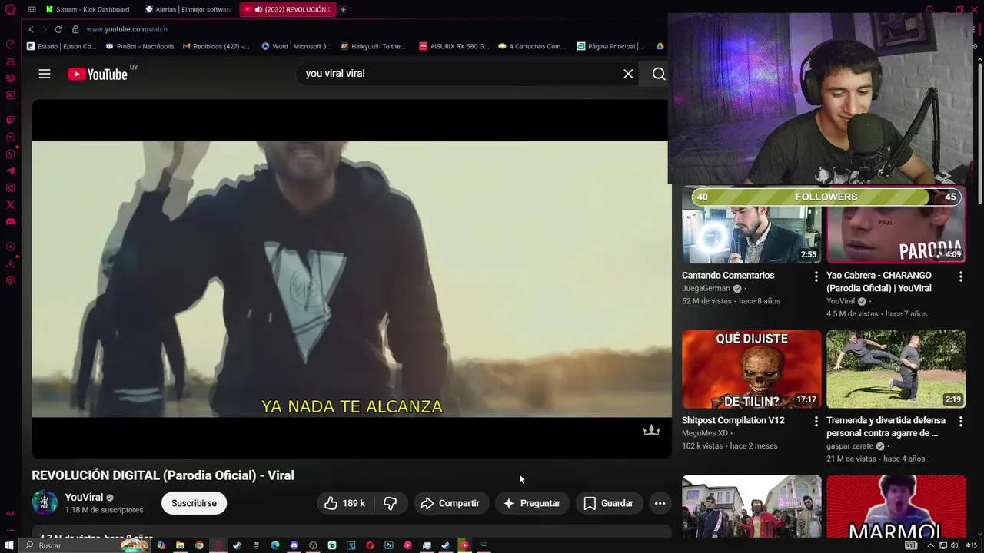
Task: Share via the Compartir button
Action: point(450,503)
